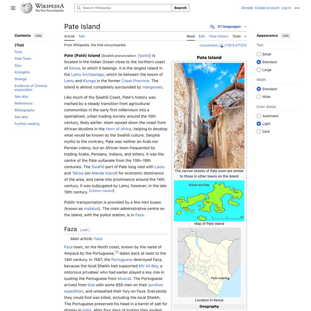The width and height of the screenshot is (311, 311).
Task: Switch to the Talk tab
Action: point(81,36)
